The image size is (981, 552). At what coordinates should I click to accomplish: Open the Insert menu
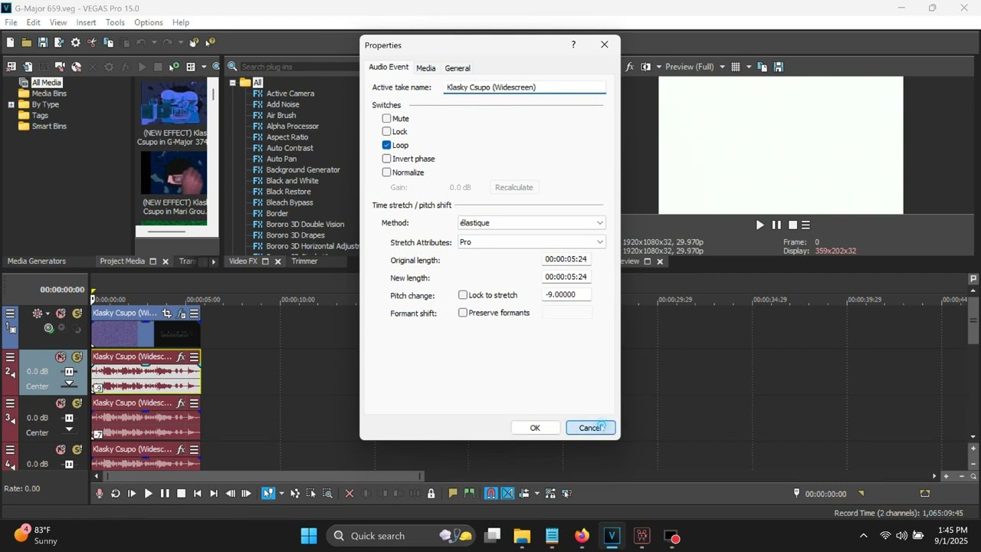[86, 23]
